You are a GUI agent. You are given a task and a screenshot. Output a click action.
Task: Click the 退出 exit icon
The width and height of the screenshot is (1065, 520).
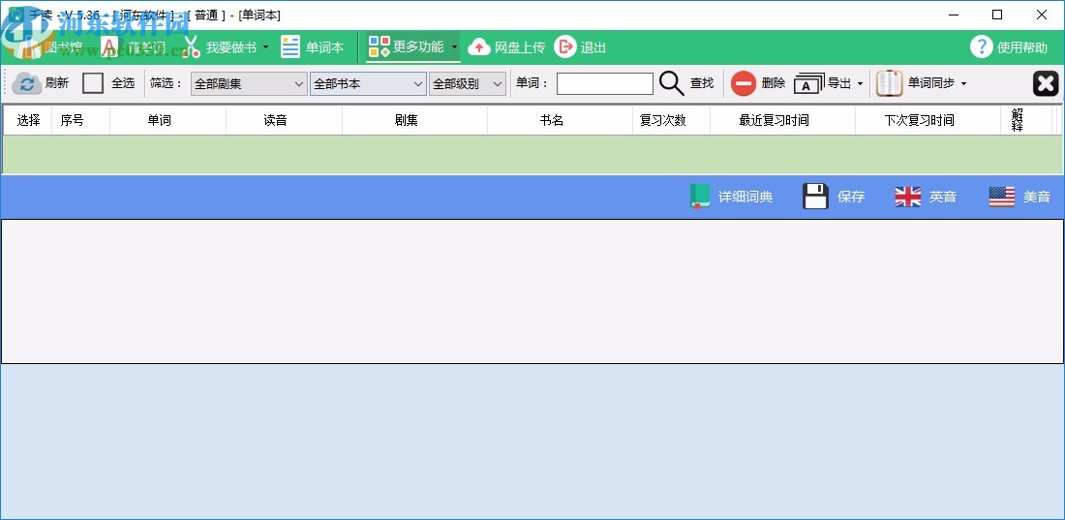565,47
